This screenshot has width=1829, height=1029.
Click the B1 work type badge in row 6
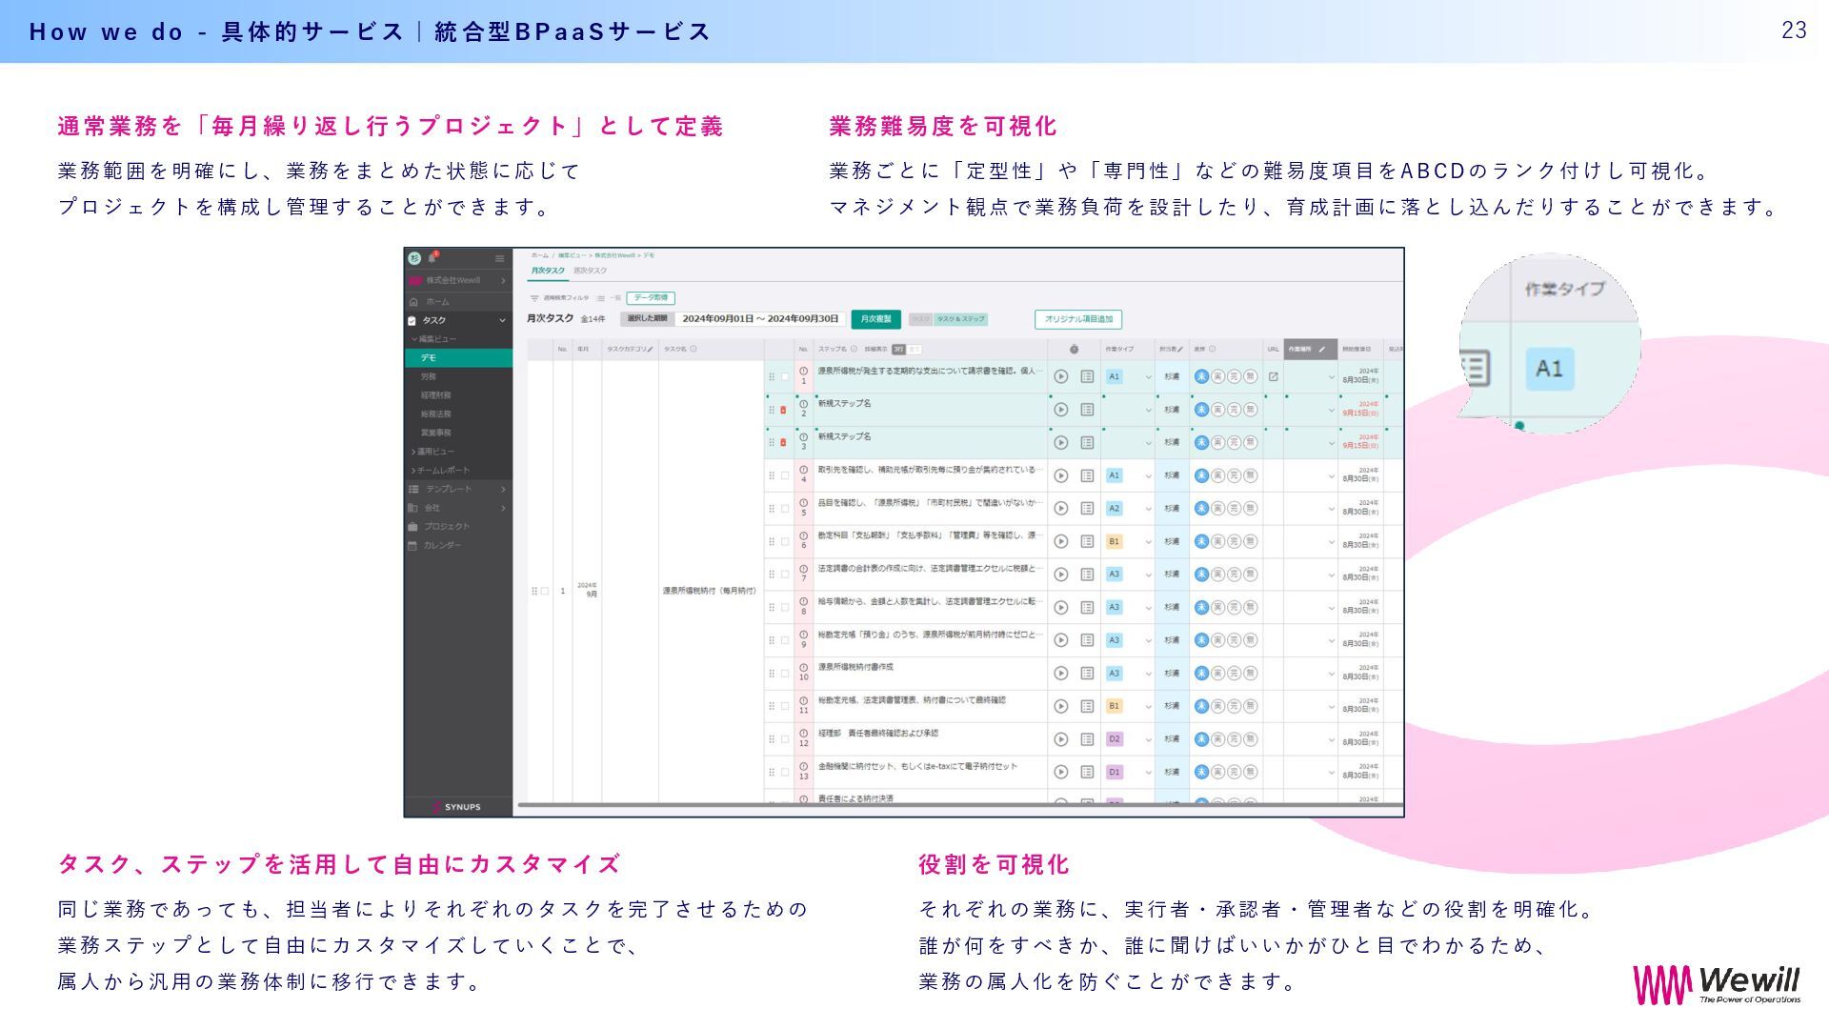coord(1114,541)
